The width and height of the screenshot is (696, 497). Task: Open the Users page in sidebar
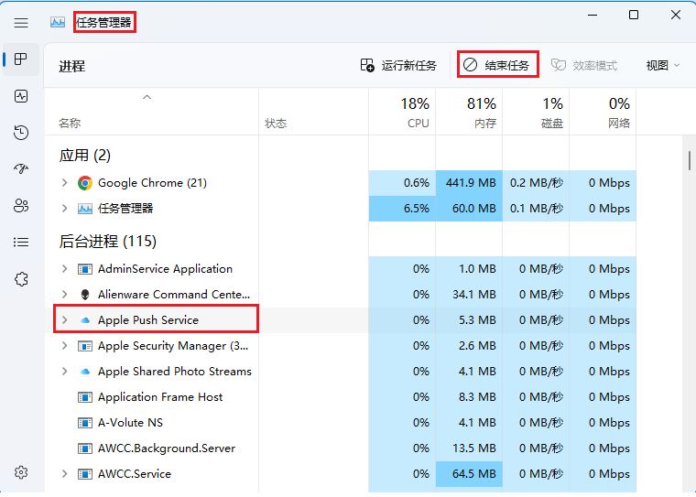pyautogui.click(x=21, y=206)
